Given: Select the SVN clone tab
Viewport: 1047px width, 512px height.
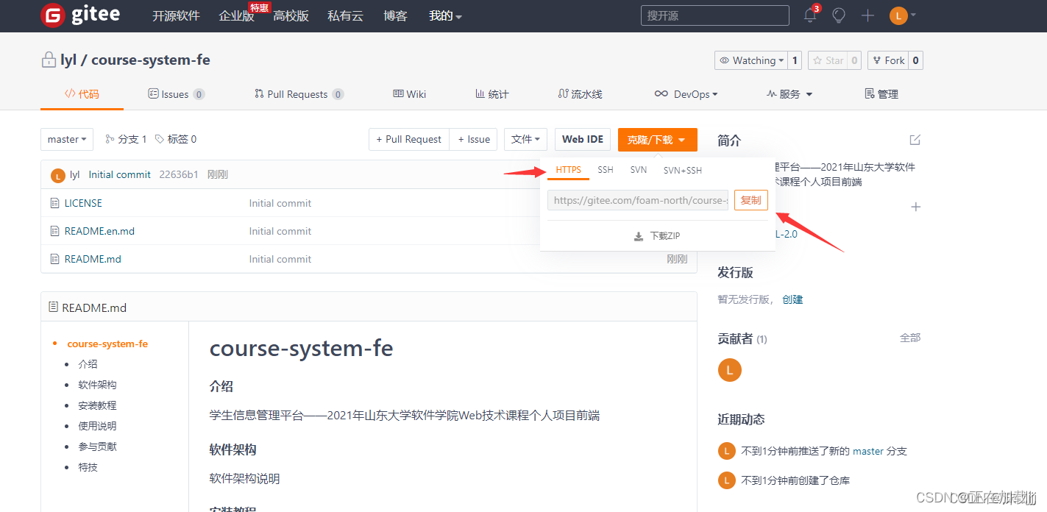Looking at the screenshot, I should [639, 170].
